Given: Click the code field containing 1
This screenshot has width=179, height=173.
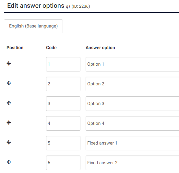Looking at the screenshot, I should point(63,64).
